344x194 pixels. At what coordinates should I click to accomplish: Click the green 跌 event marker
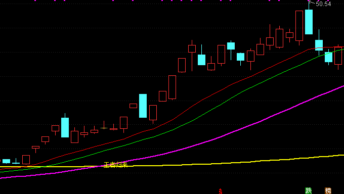(x=309, y=190)
